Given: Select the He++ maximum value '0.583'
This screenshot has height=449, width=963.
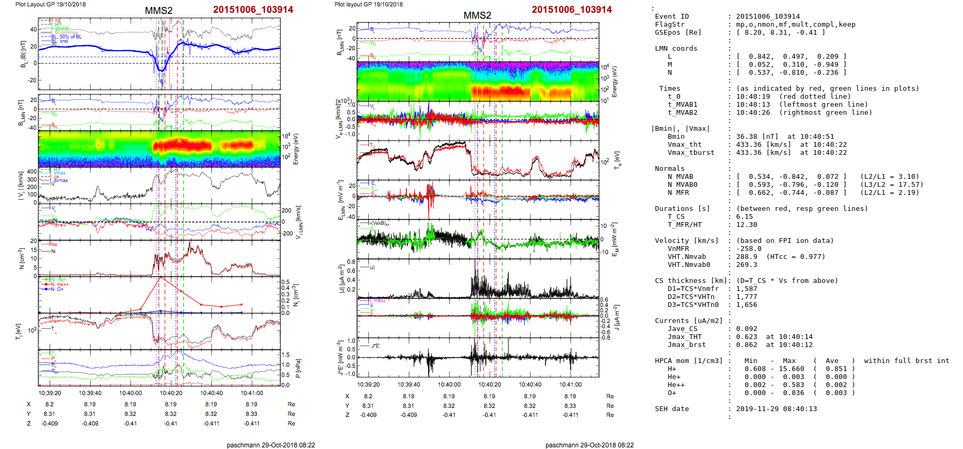Looking at the screenshot, I should pos(793,385).
